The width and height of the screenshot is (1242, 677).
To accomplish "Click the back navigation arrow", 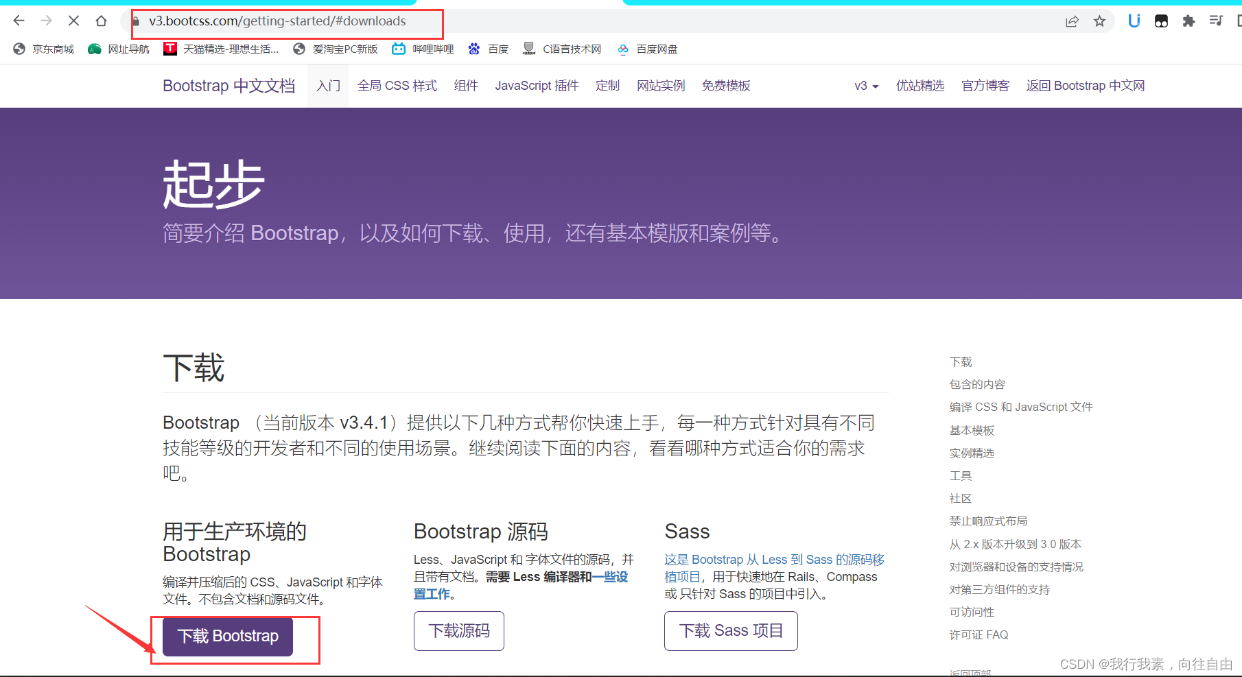I will [x=19, y=21].
